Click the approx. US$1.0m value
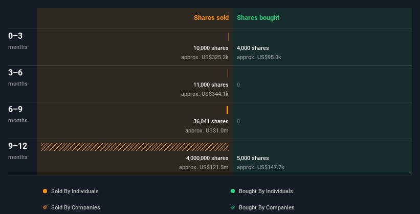 tap(207, 130)
